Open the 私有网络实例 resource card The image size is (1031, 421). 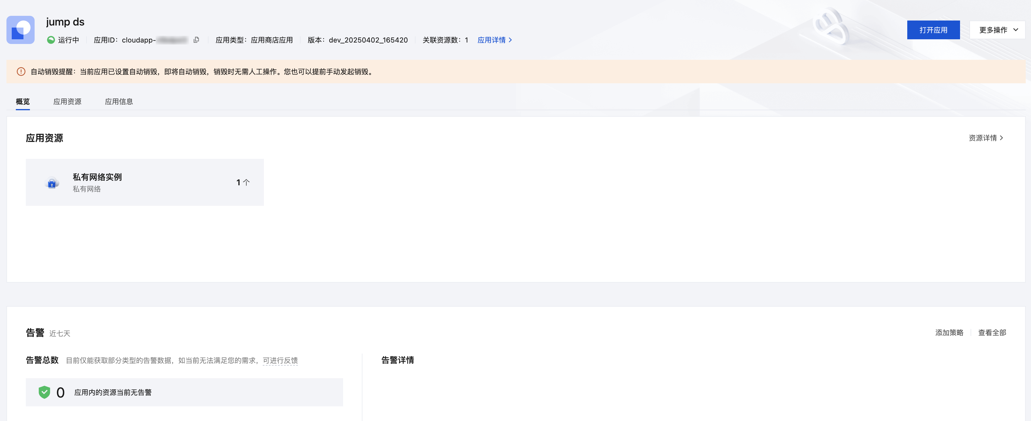[x=145, y=182]
